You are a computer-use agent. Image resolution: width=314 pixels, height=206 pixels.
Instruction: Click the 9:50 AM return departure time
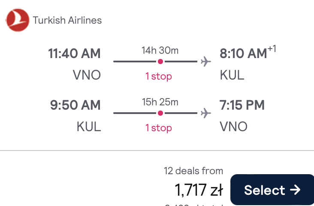(75, 105)
